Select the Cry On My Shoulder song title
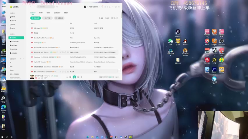Viewport: 248px width, 139px height. click(x=40, y=62)
